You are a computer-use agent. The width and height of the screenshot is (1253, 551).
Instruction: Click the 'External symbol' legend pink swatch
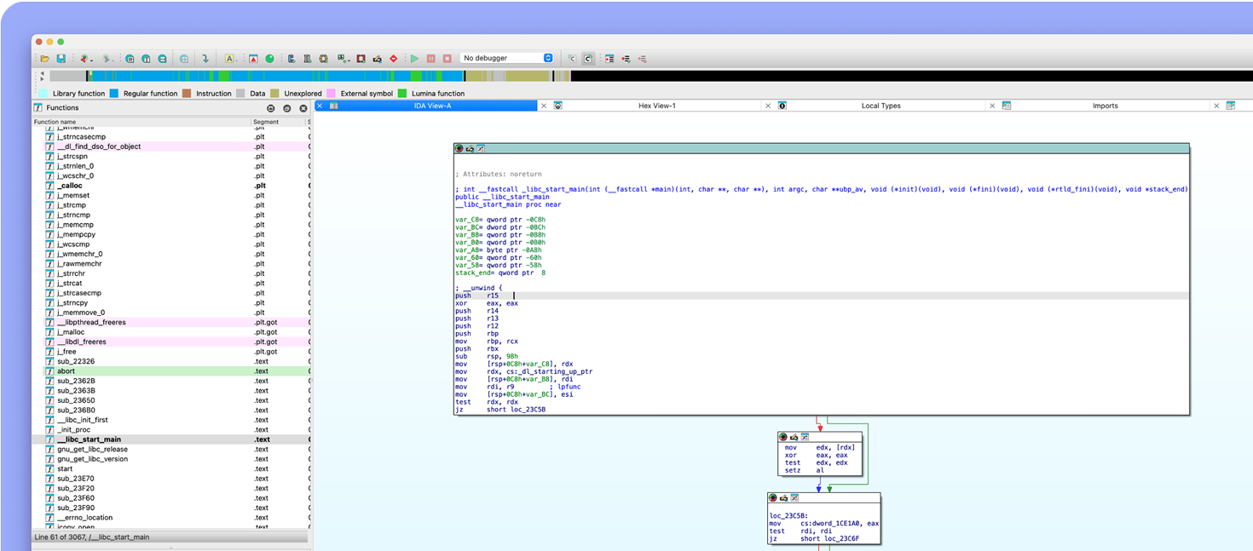click(x=331, y=93)
